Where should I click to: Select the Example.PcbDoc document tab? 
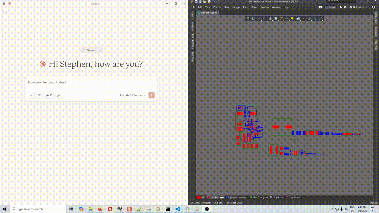(x=208, y=13)
